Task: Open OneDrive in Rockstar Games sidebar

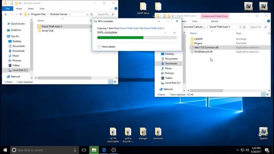Action: coord(16,30)
